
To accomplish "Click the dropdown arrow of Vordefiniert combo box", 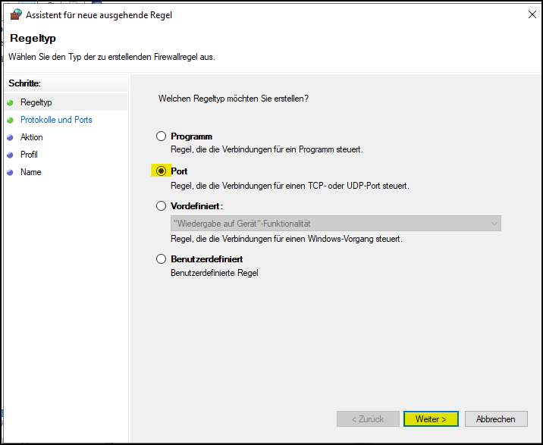I will [x=494, y=223].
